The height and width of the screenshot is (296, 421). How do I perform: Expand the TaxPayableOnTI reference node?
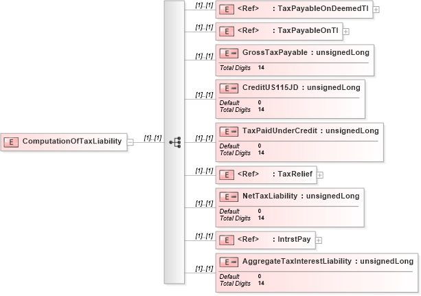pos(346,31)
